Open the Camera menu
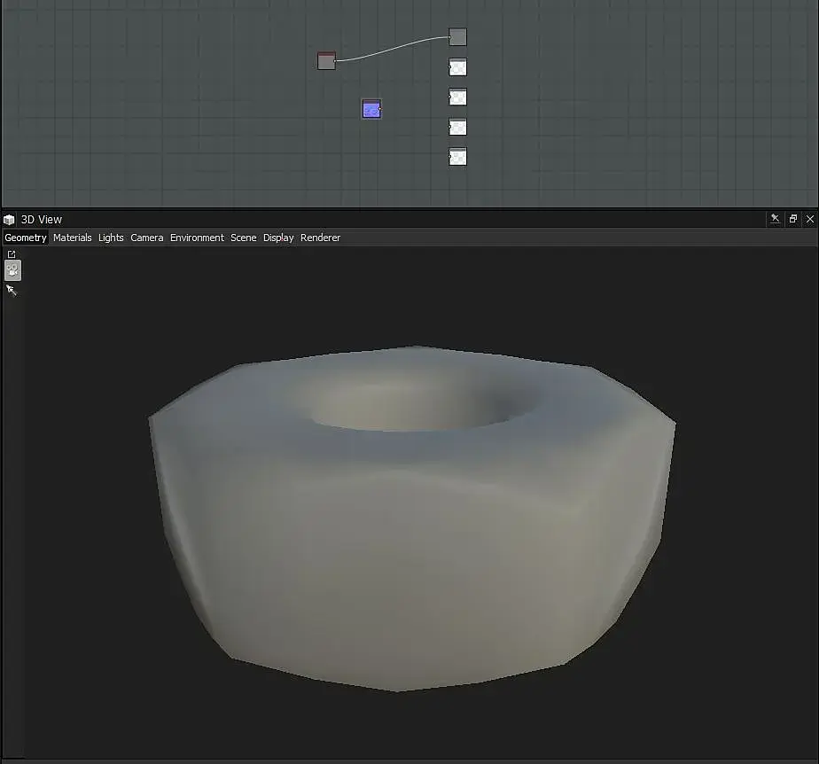Viewport: 819px width, 764px height. click(147, 238)
